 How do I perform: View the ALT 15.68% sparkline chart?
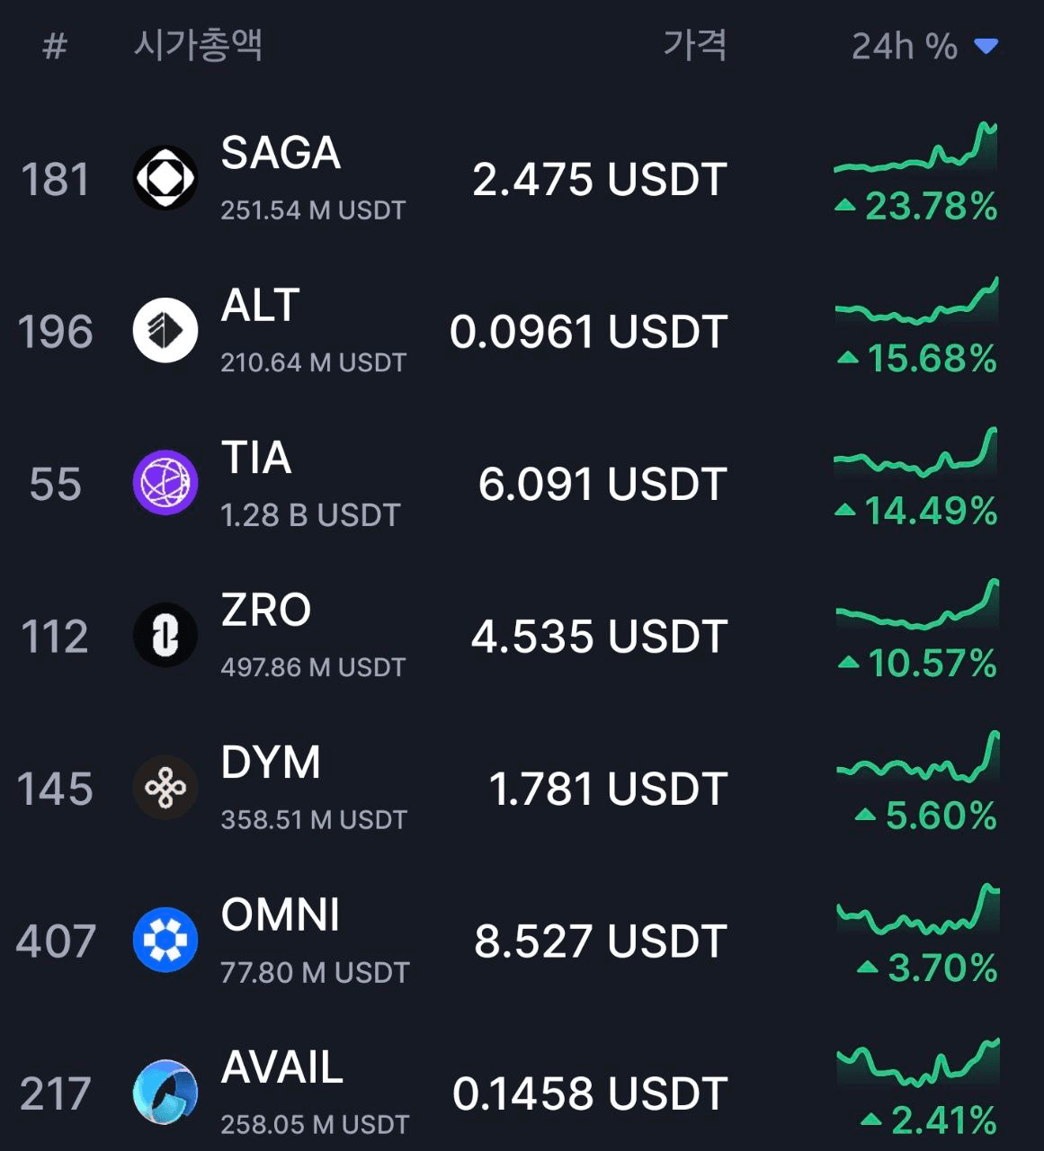[916, 300]
